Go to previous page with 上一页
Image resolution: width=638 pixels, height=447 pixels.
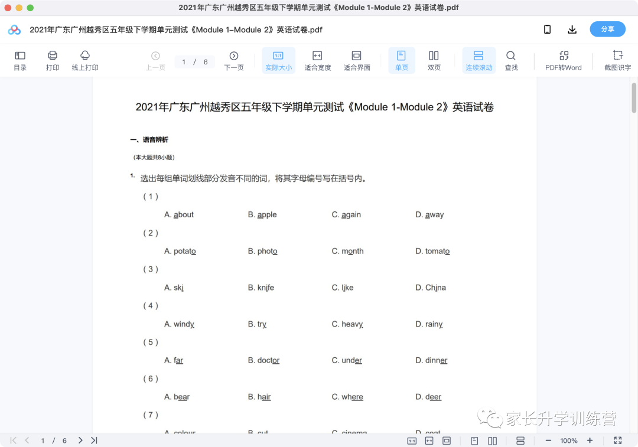[155, 61]
